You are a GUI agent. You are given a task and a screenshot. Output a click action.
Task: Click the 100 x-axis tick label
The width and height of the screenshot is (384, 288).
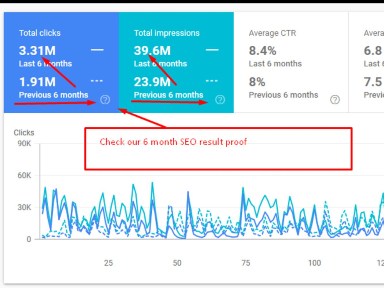(x=314, y=263)
